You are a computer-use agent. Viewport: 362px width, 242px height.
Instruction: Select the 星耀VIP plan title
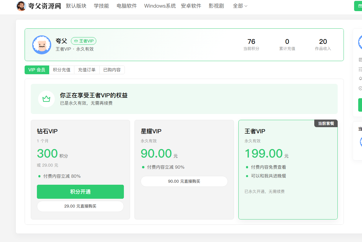[151, 131]
